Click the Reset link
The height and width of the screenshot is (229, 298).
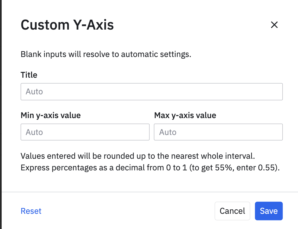(31, 211)
